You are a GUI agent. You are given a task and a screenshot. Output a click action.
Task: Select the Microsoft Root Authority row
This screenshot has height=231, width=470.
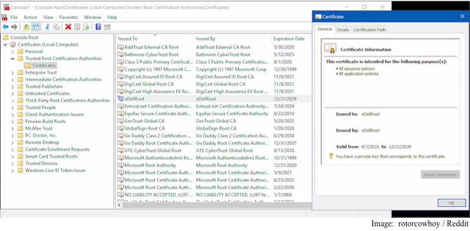213,165
